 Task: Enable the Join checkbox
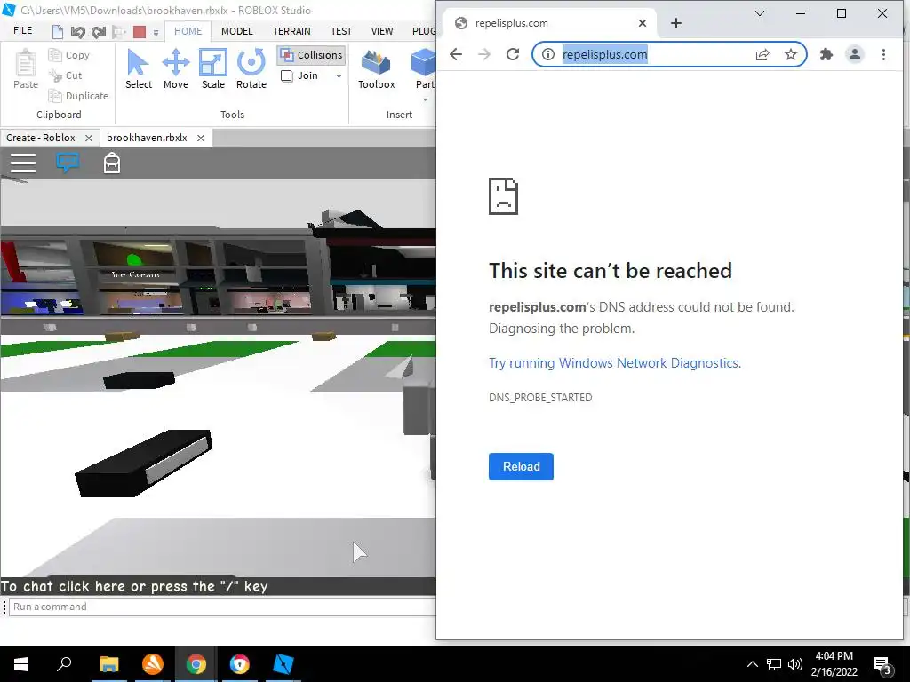point(287,76)
